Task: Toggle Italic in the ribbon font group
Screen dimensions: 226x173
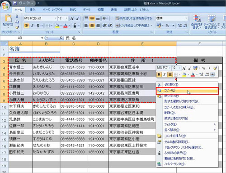Action: tap(32, 26)
